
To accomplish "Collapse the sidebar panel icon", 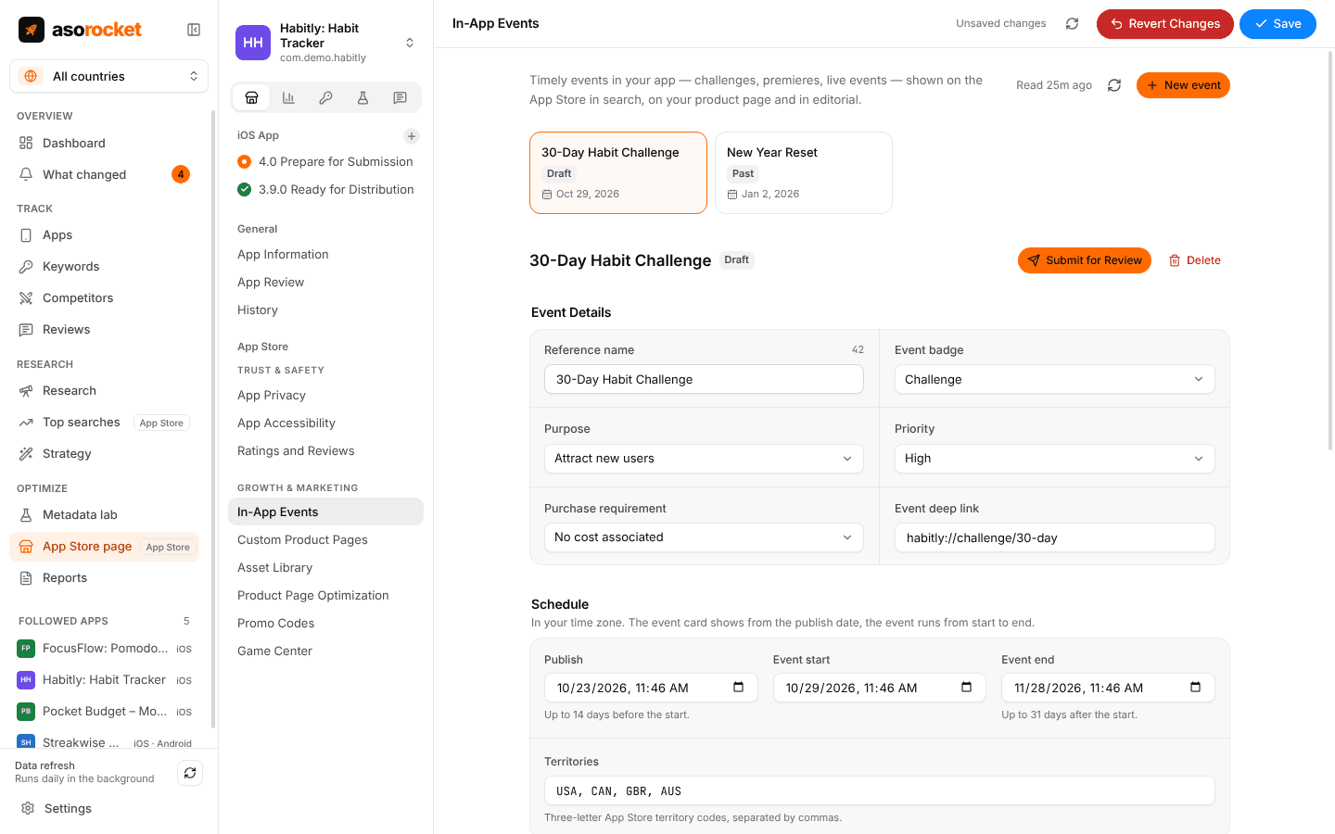I will [x=194, y=30].
